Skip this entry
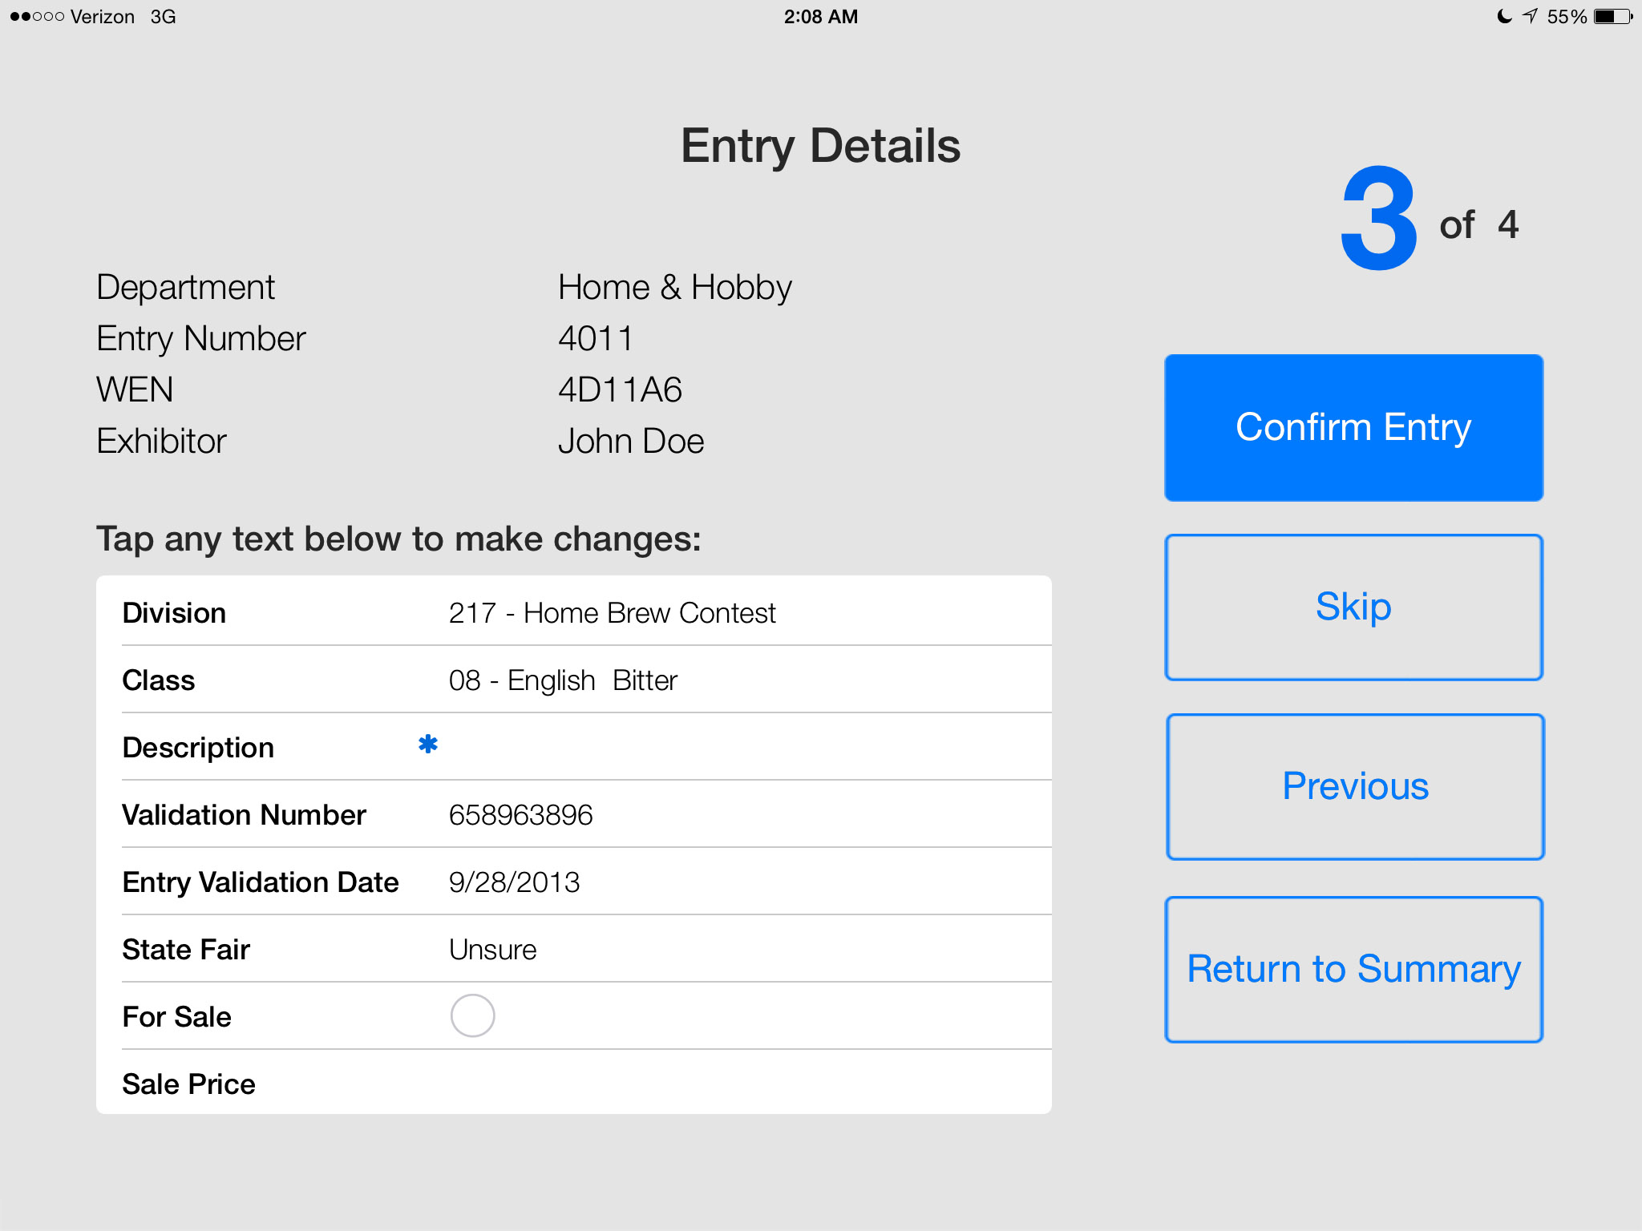The width and height of the screenshot is (1642, 1231). [x=1353, y=607]
